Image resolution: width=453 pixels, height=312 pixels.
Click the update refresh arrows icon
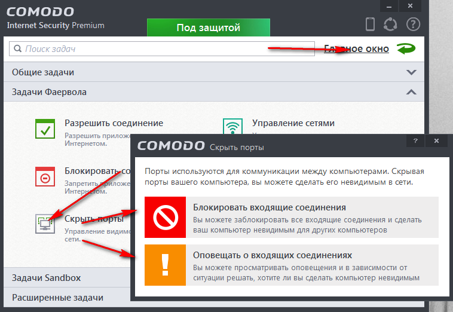(390, 25)
